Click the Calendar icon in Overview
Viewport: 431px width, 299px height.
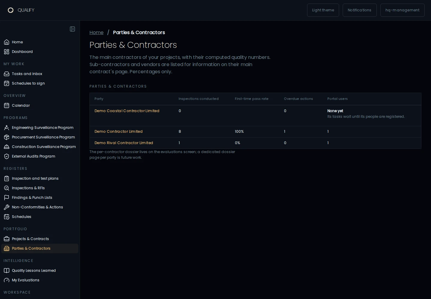(x=7, y=106)
